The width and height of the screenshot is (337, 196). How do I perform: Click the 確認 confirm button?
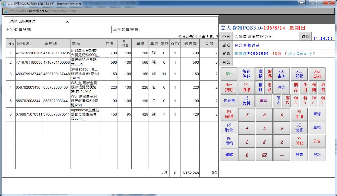coord(229,155)
